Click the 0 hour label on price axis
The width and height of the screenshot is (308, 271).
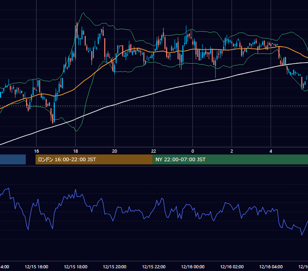click(x=192, y=151)
